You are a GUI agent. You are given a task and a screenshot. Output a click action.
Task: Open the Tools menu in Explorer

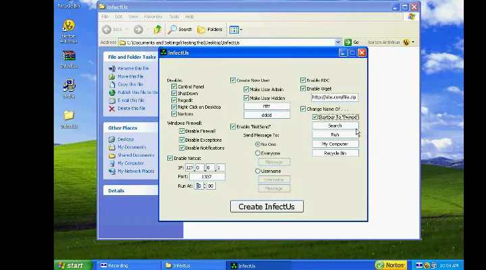click(174, 17)
